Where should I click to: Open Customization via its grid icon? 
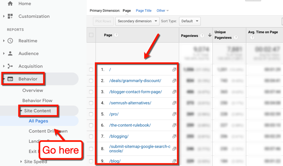pyautogui.click(x=10, y=16)
